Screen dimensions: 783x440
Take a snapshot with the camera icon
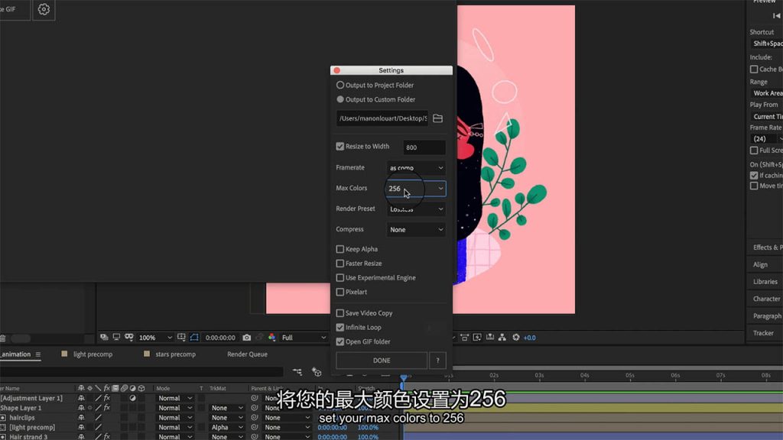[x=247, y=338]
